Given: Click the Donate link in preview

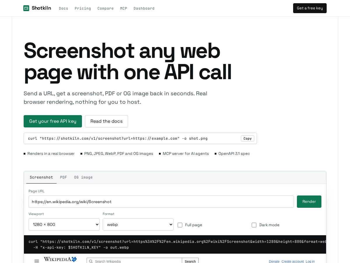Looking at the screenshot, I should (x=274, y=261).
